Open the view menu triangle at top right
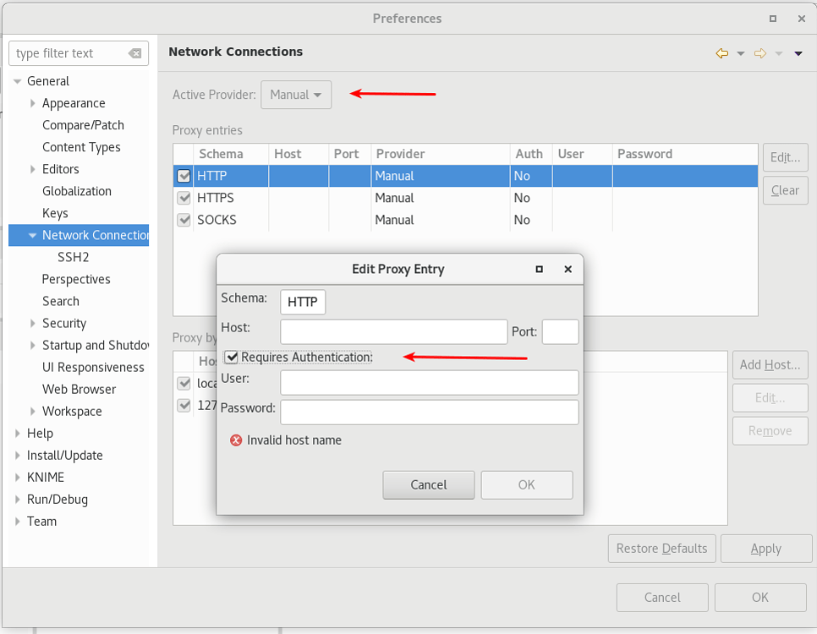The height and width of the screenshot is (634, 817). [798, 53]
